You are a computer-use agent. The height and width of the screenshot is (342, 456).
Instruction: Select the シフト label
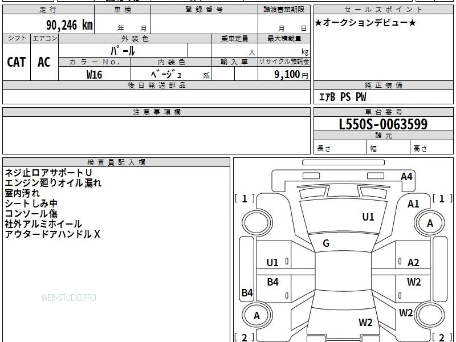tap(17, 38)
